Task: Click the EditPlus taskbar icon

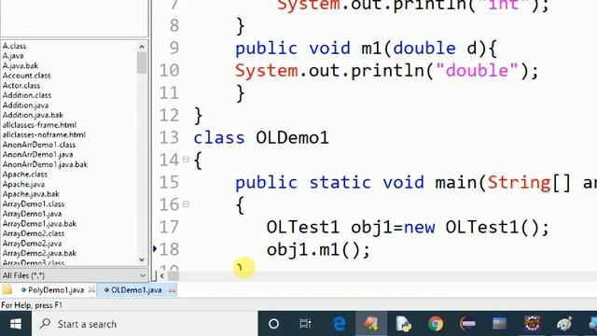Action: 371,324
